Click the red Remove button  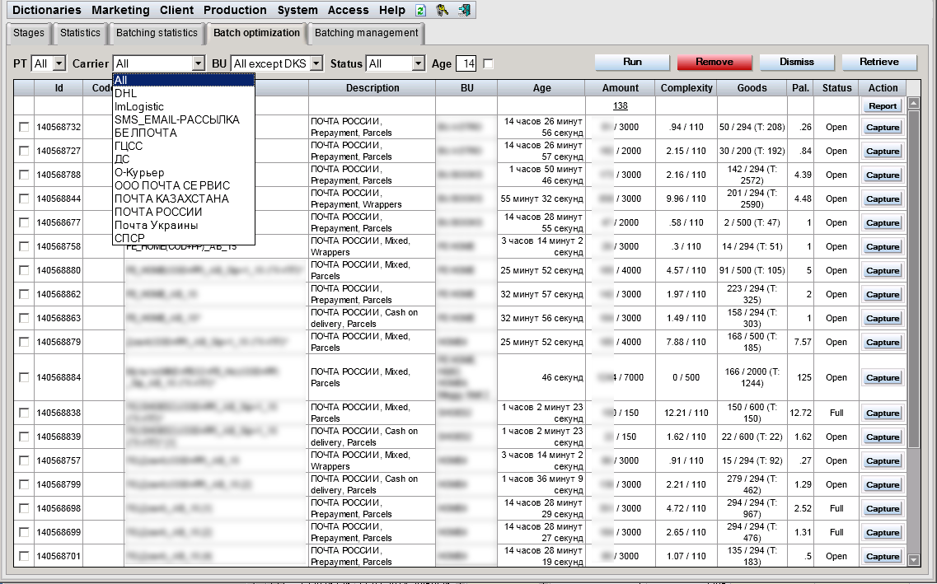coord(714,62)
